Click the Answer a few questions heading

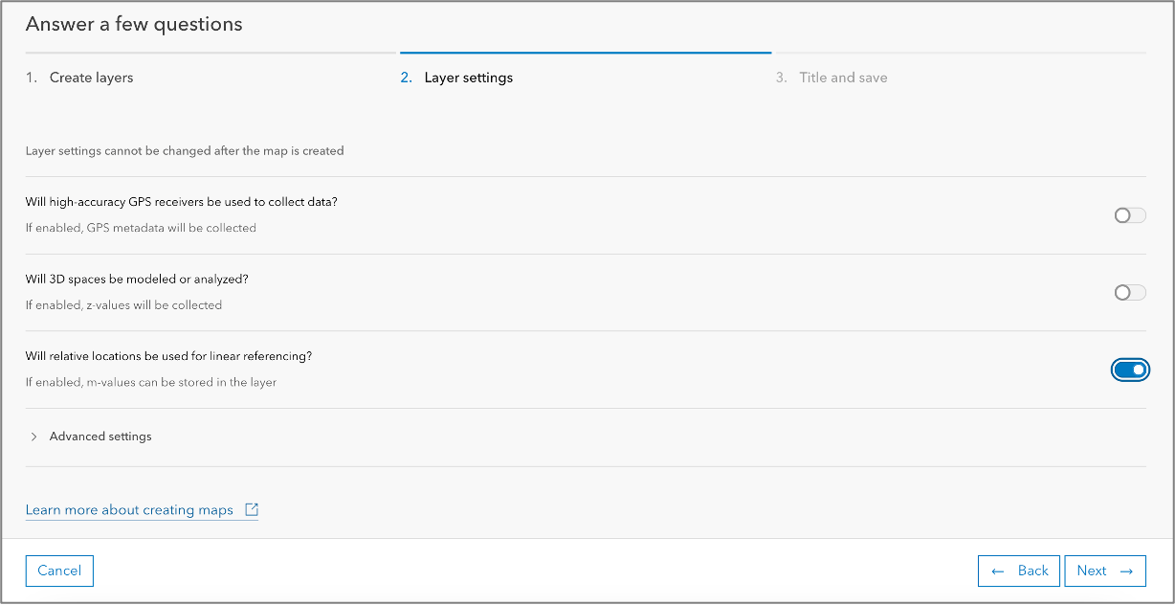coord(135,23)
